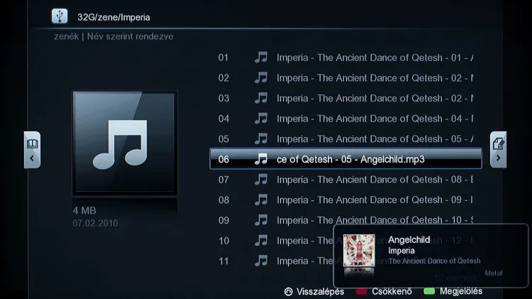Click music note icon of track 03
This screenshot has width=532, height=299.
tap(261, 98)
